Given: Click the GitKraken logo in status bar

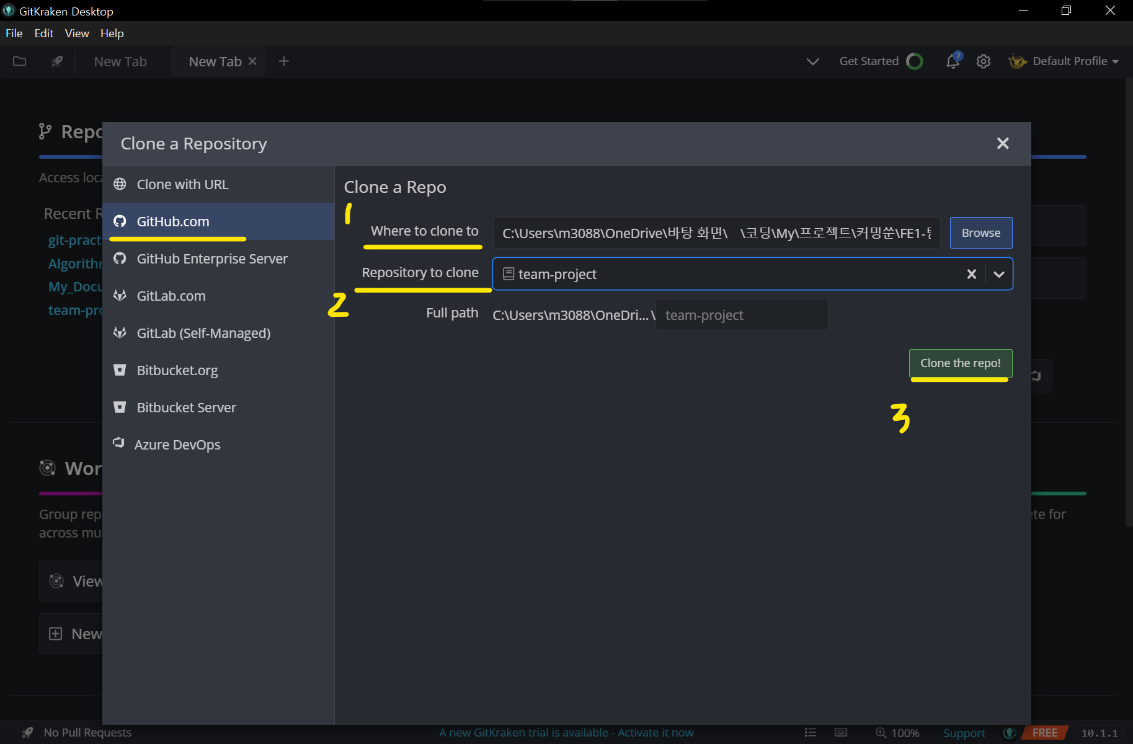Looking at the screenshot, I should coord(1010,733).
